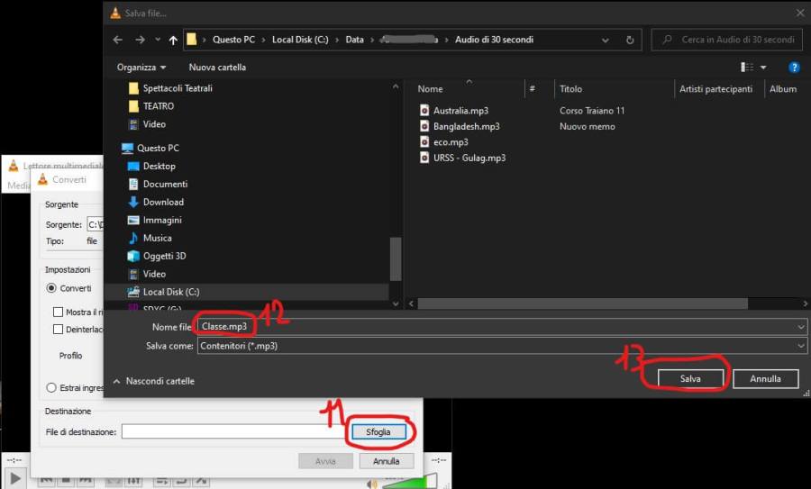Sort files by the Titolo column header
This screenshot has width=811, height=489.
[571, 89]
